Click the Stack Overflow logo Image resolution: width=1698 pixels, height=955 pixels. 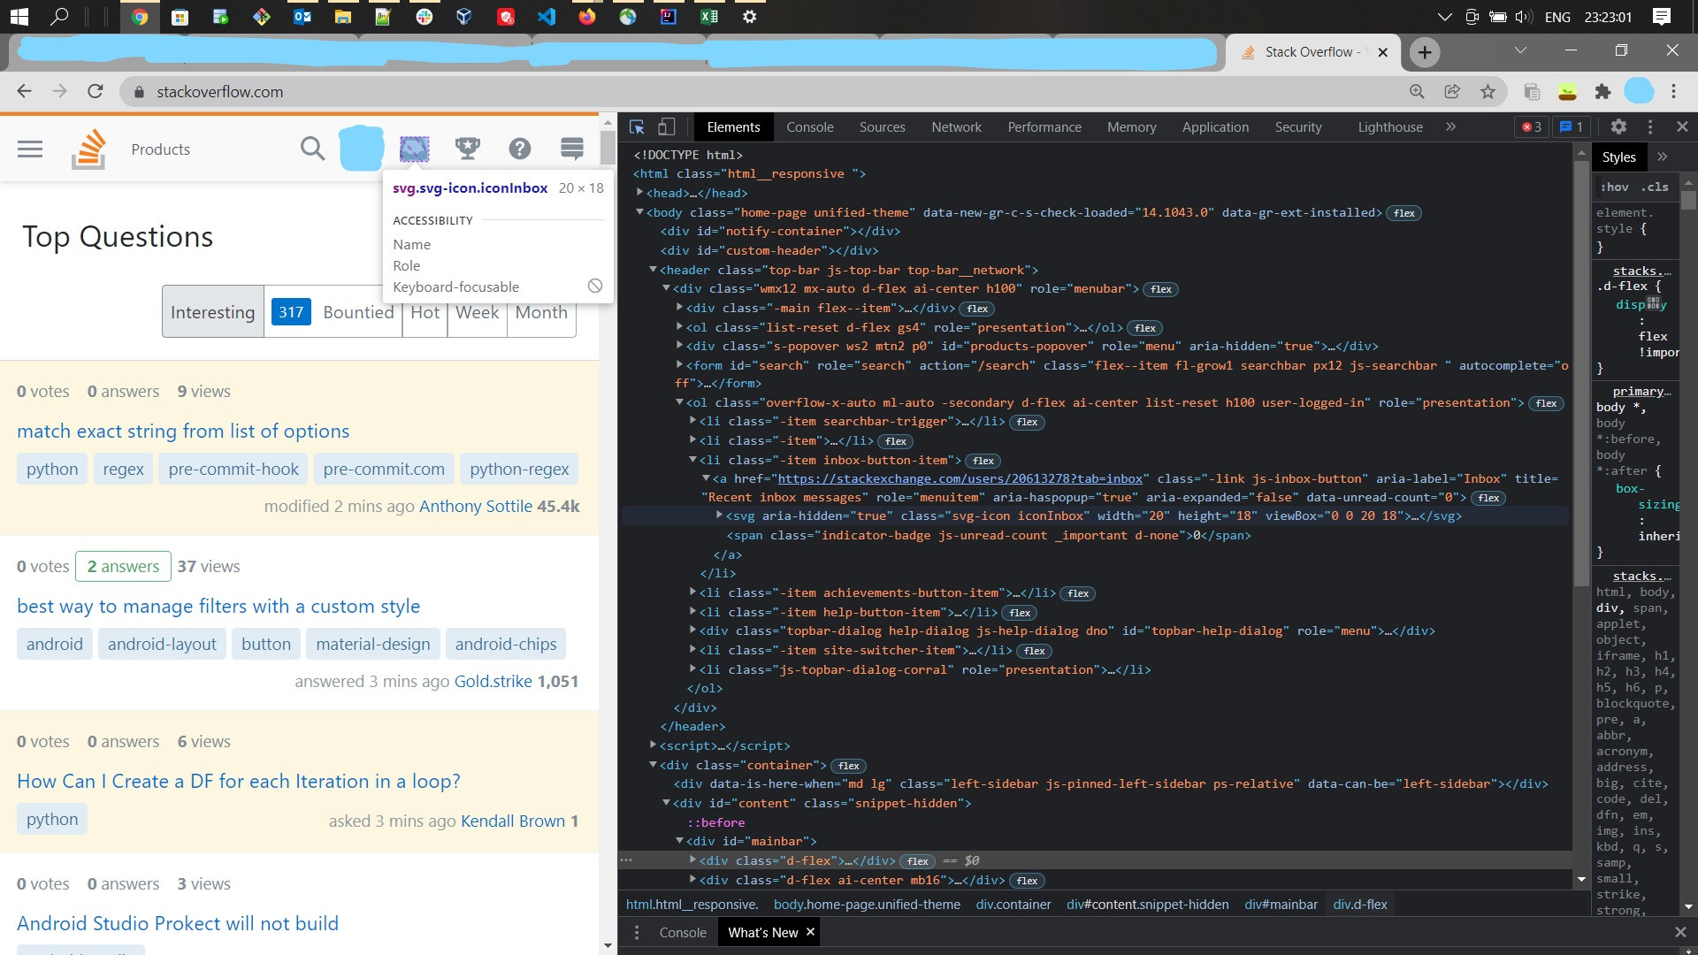click(x=88, y=149)
